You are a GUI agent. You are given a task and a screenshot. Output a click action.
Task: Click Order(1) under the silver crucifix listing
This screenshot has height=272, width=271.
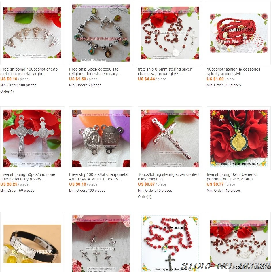pos(145,197)
